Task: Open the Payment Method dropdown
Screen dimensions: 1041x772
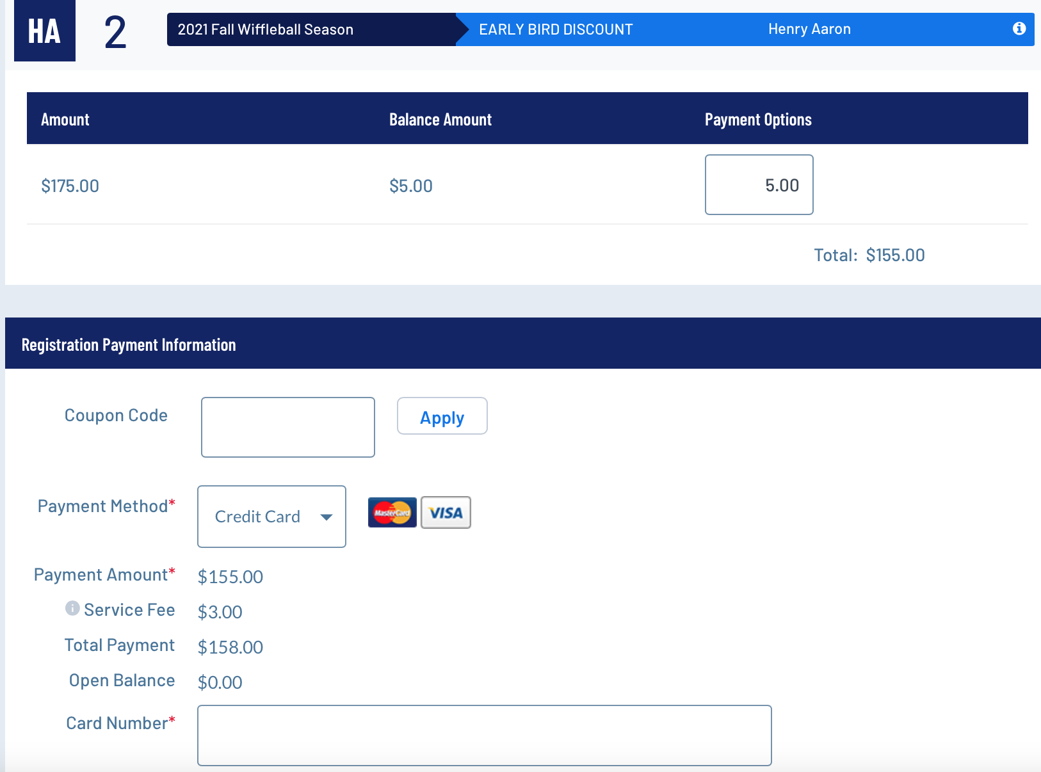Action: click(x=271, y=517)
